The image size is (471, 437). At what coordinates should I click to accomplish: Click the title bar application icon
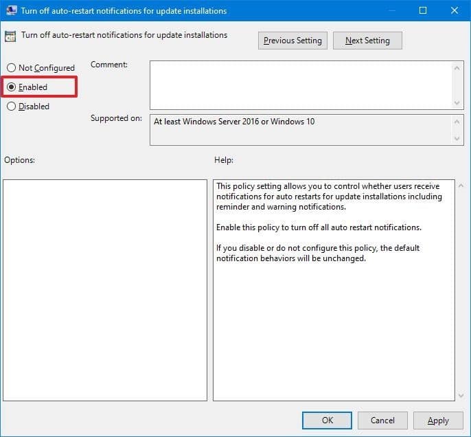(12, 10)
